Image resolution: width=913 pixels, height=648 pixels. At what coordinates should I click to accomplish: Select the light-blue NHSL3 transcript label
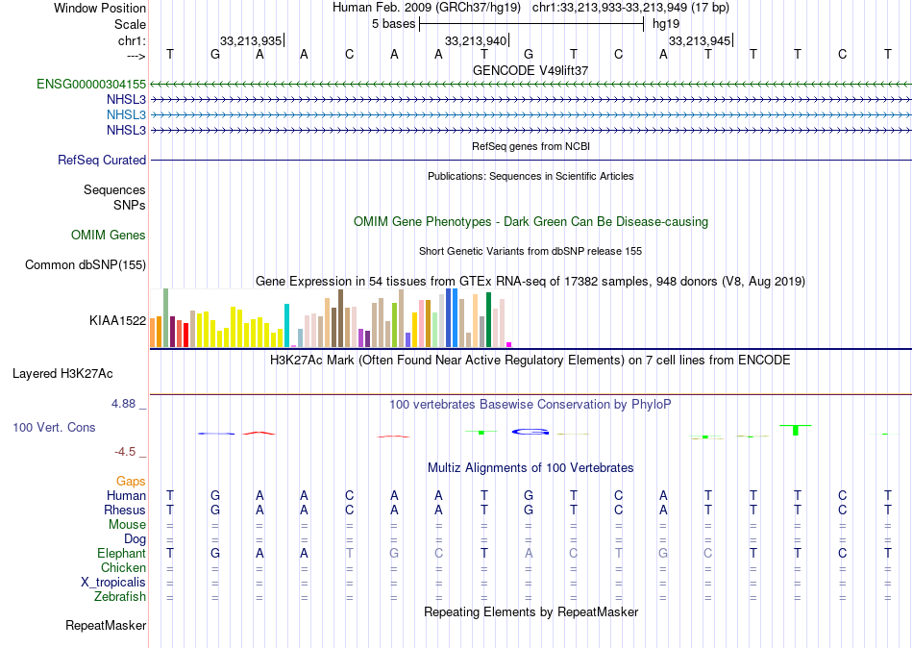coord(126,114)
